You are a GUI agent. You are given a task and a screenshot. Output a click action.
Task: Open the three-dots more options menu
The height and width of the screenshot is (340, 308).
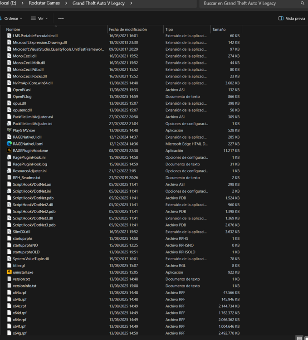(61, 19)
